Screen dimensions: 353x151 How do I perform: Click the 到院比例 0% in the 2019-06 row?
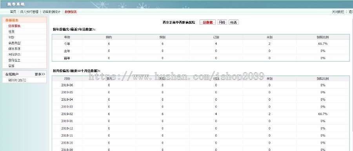pyautogui.click(x=323, y=85)
